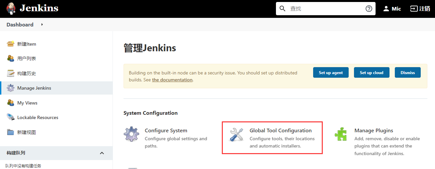Viewport: 435px width, 169px height.
Task: Click the 新建Item package icon
Action: pos(11,44)
